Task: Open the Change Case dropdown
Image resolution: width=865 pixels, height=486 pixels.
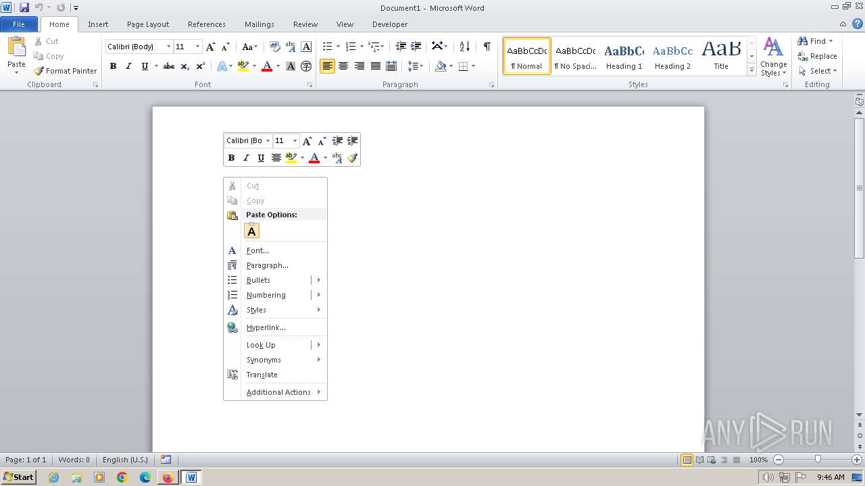Action: click(249, 47)
